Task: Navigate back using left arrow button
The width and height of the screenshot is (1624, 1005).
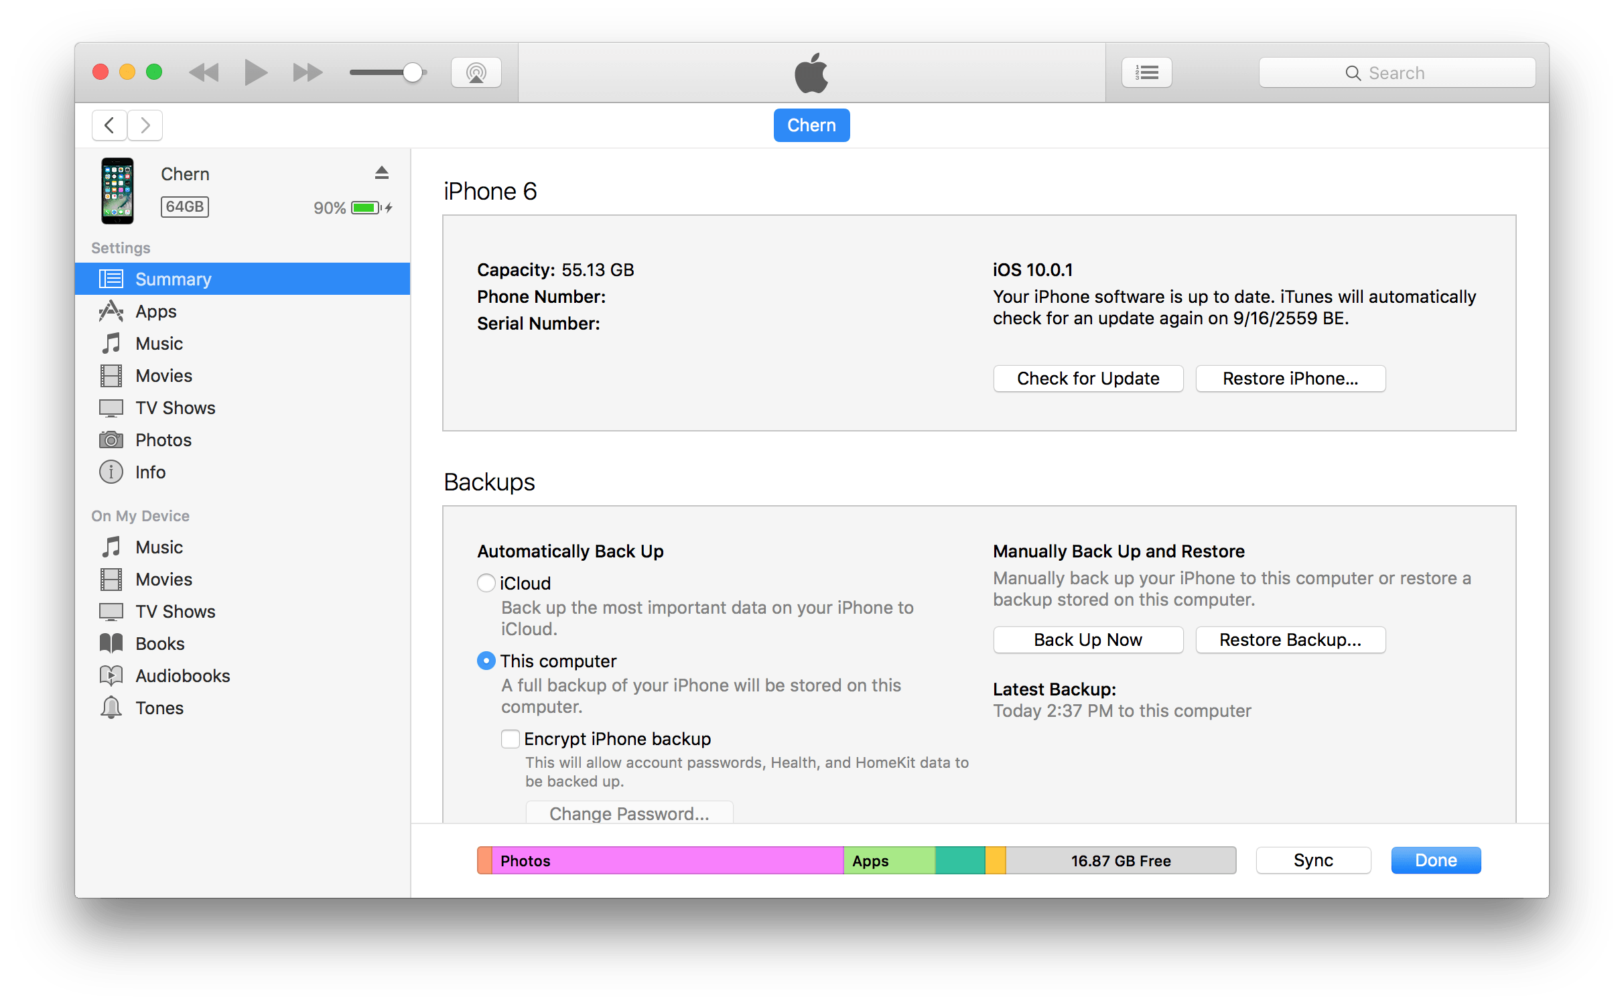Action: coord(109,124)
